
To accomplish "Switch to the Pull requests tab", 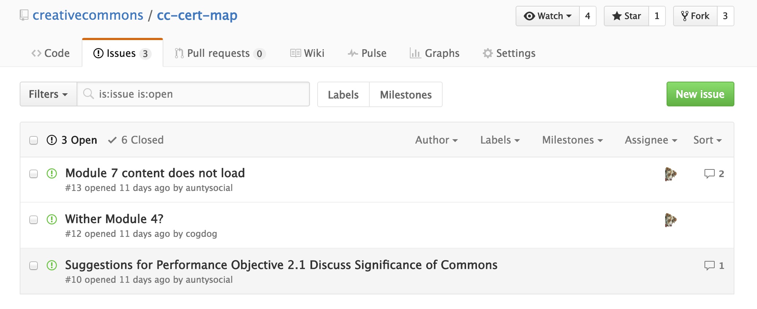I will [x=220, y=53].
